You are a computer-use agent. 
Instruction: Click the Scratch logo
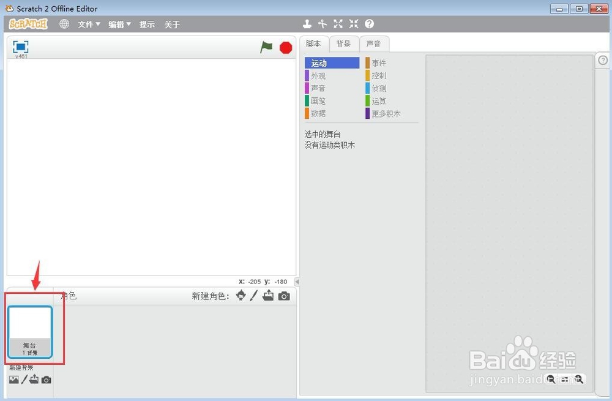[28, 24]
